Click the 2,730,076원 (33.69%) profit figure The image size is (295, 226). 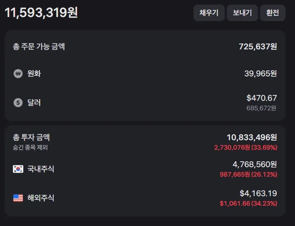click(245, 147)
